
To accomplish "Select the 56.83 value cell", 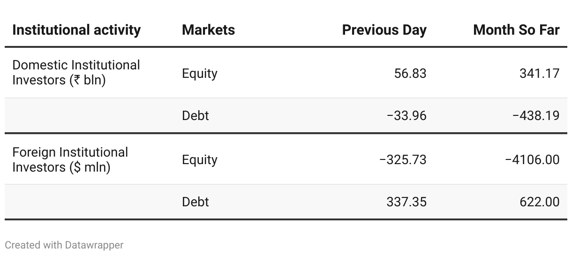I will tap(410, 74).
